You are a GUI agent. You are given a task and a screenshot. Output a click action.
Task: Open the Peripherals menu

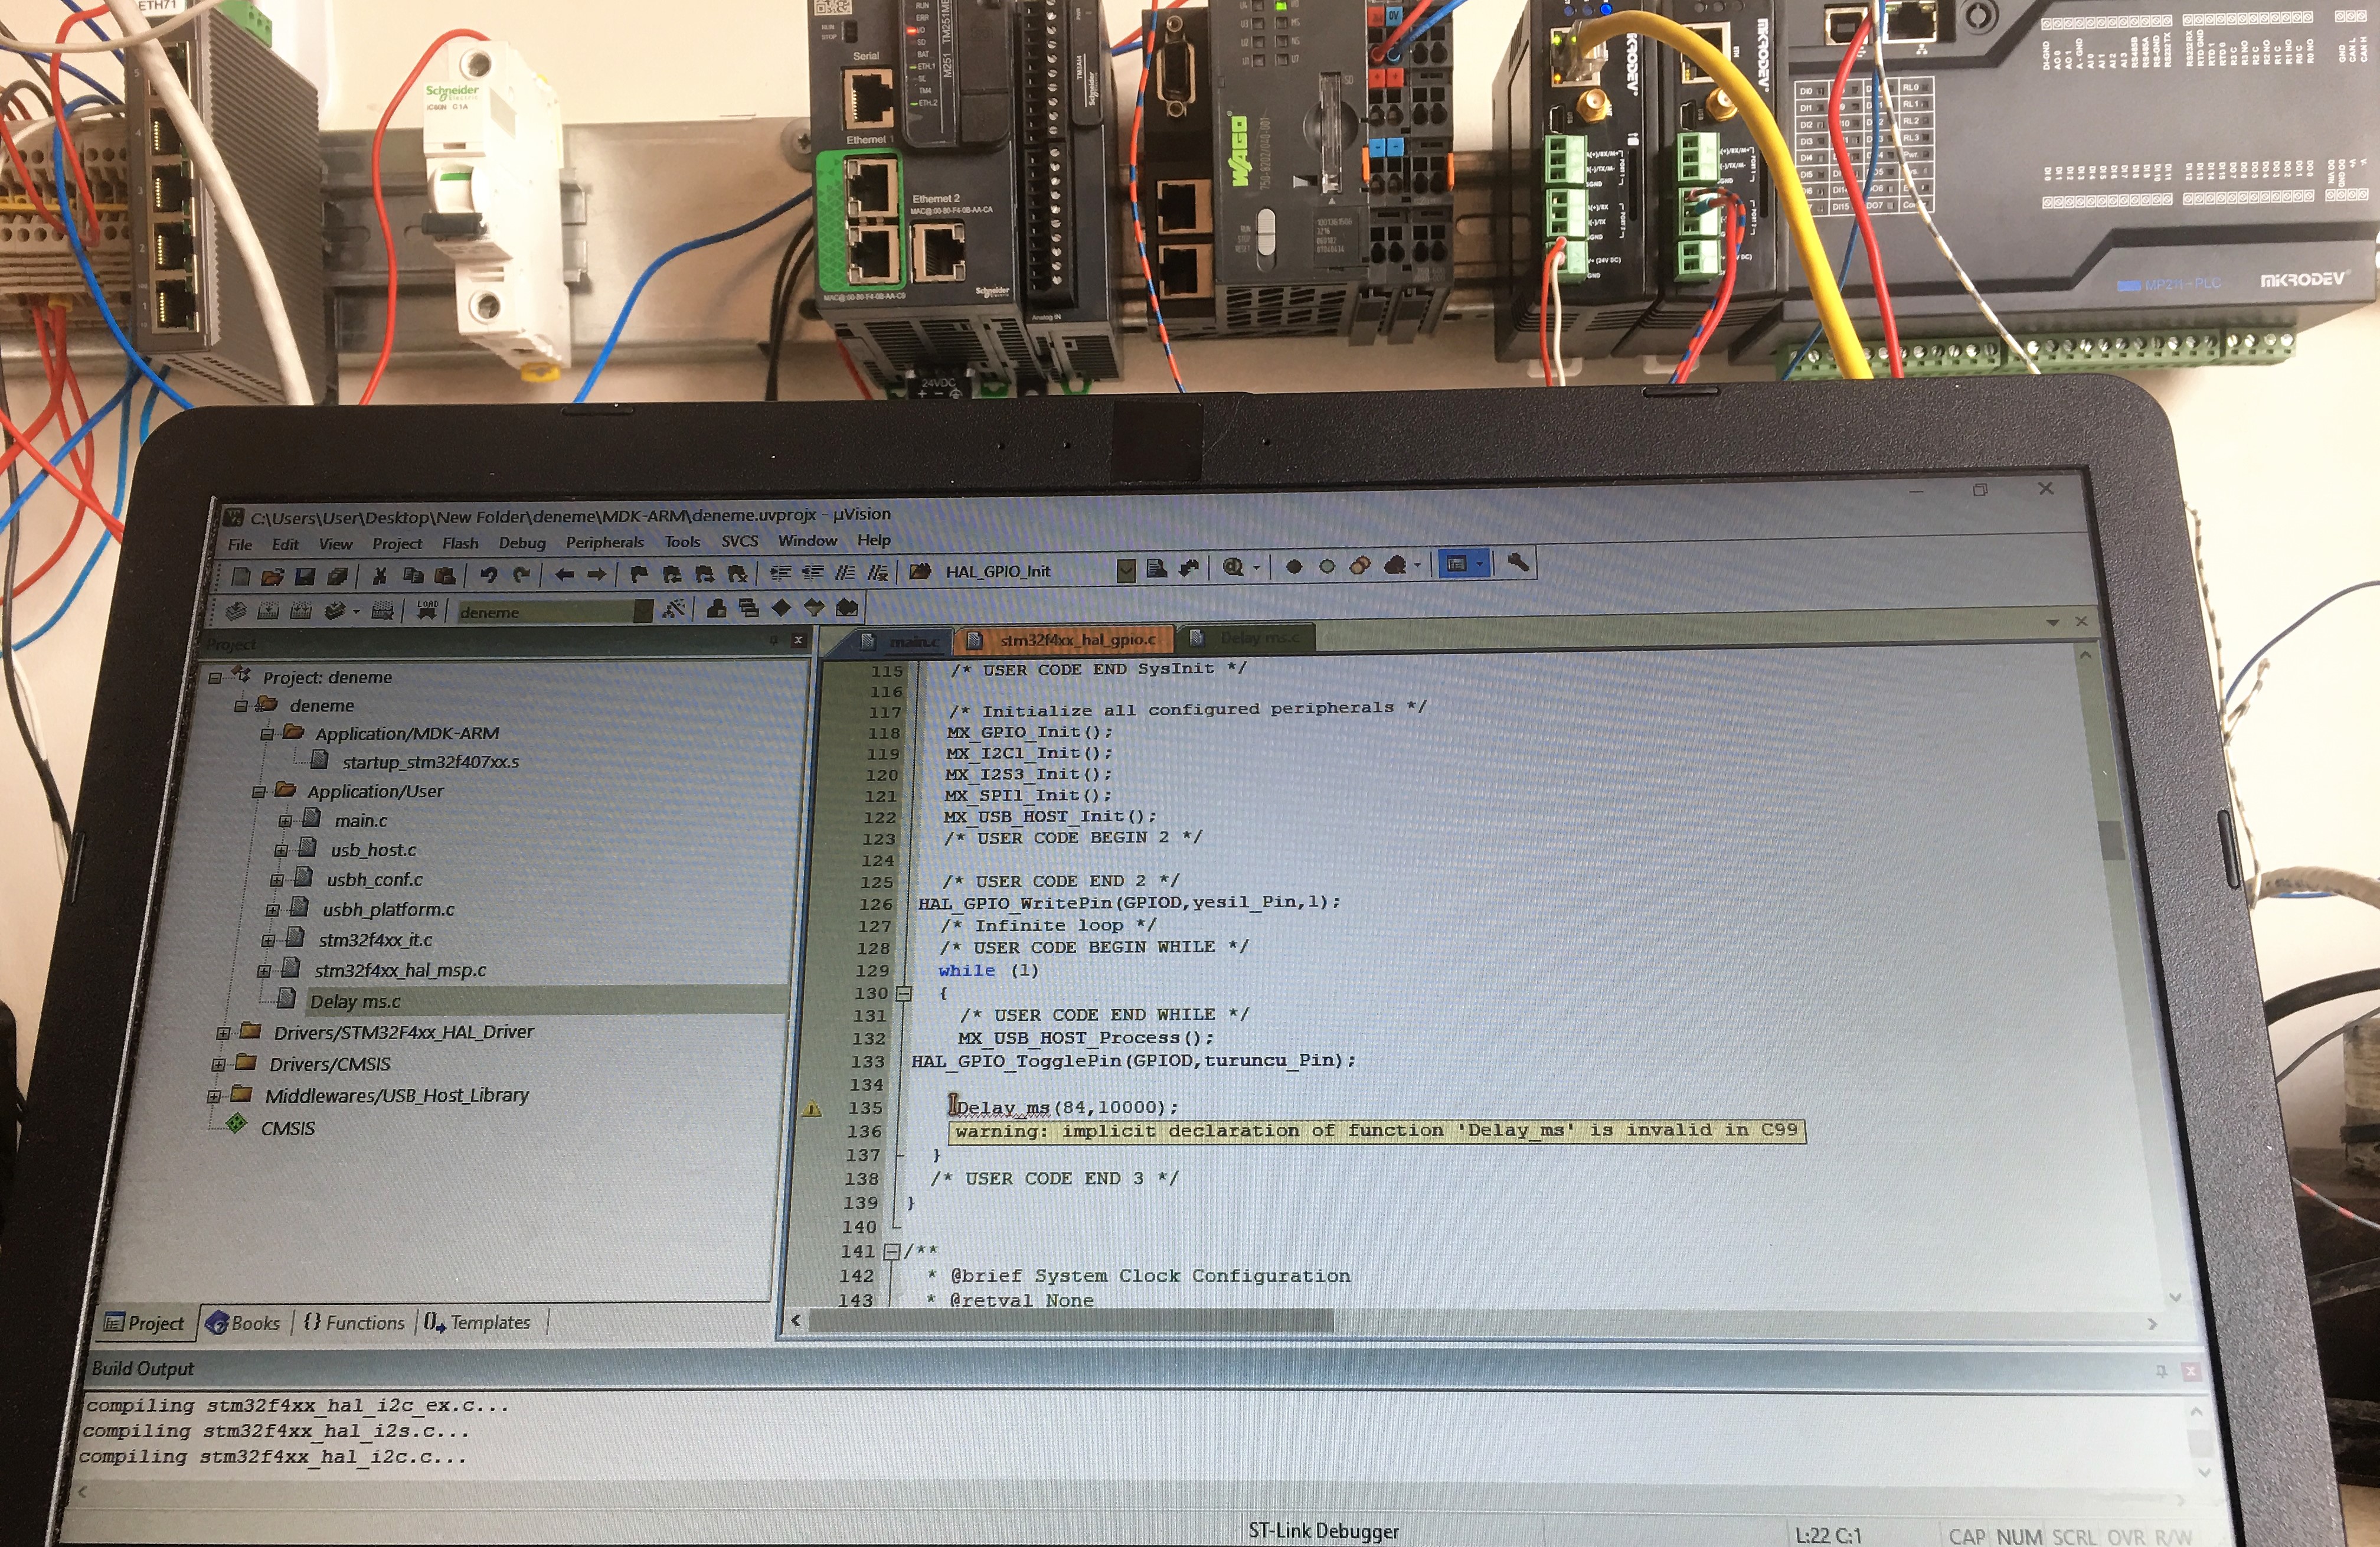[604, 542]
